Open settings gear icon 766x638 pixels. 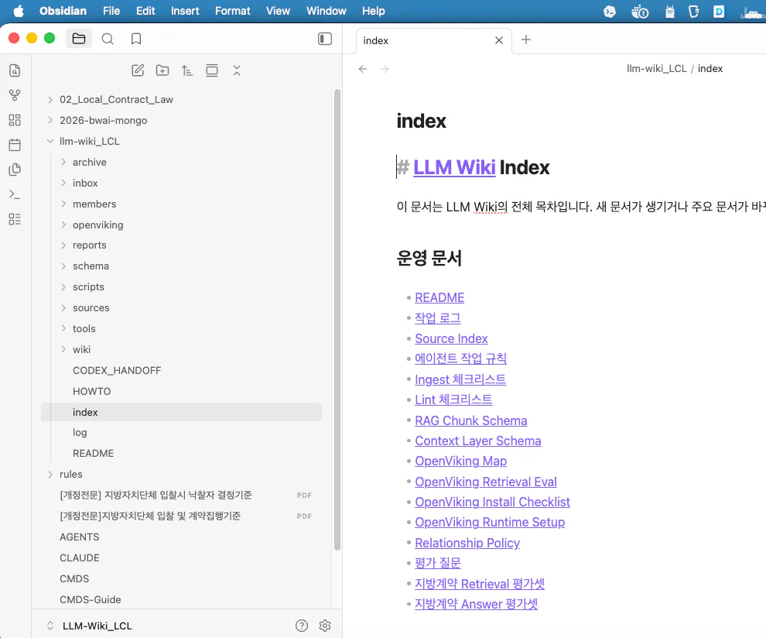[325, 626]
